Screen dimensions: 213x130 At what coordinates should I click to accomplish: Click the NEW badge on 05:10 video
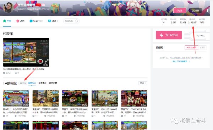[26, 92]
